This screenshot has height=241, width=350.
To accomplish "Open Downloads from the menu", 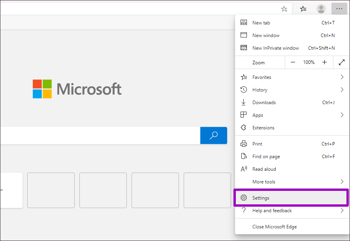I will tap(292, 102).
